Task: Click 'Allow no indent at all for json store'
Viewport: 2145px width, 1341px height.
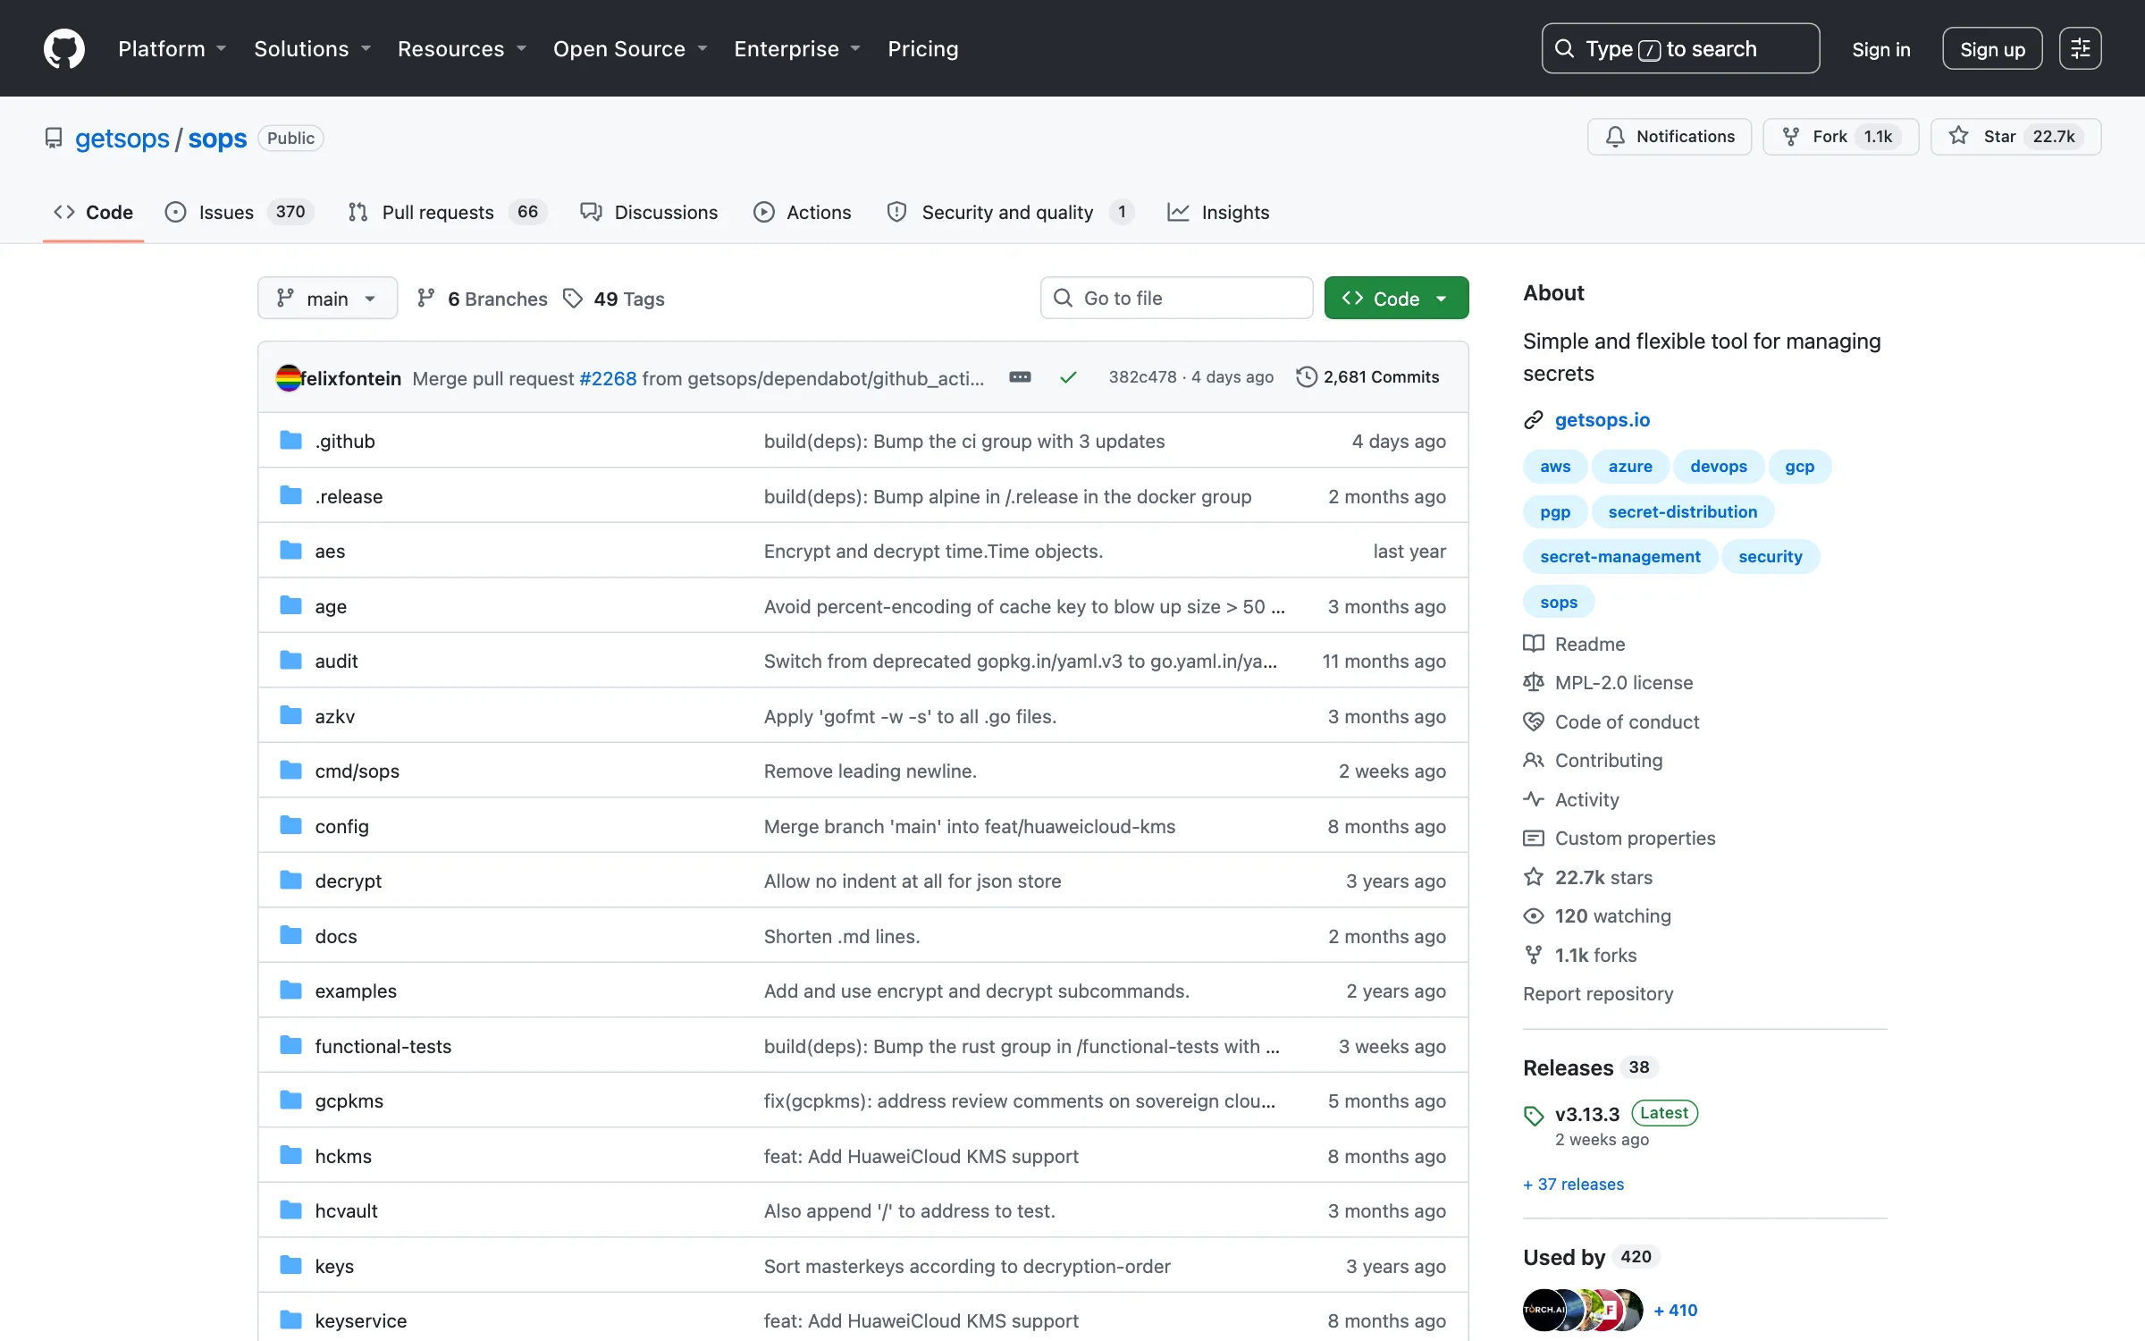Action: [x=913, y=881]
